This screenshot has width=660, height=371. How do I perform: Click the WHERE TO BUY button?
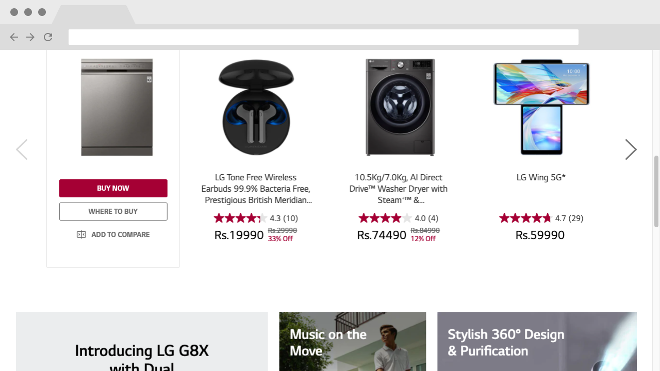tap(113, 211)
